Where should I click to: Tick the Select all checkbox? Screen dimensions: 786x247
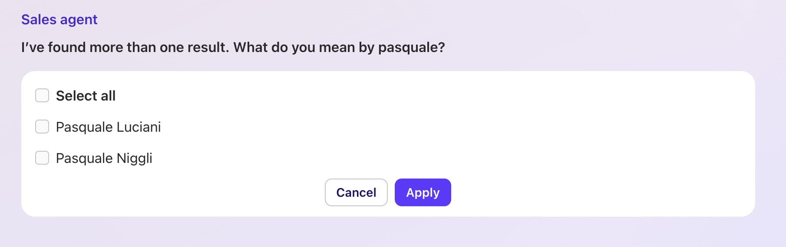[x=42, y=95]
